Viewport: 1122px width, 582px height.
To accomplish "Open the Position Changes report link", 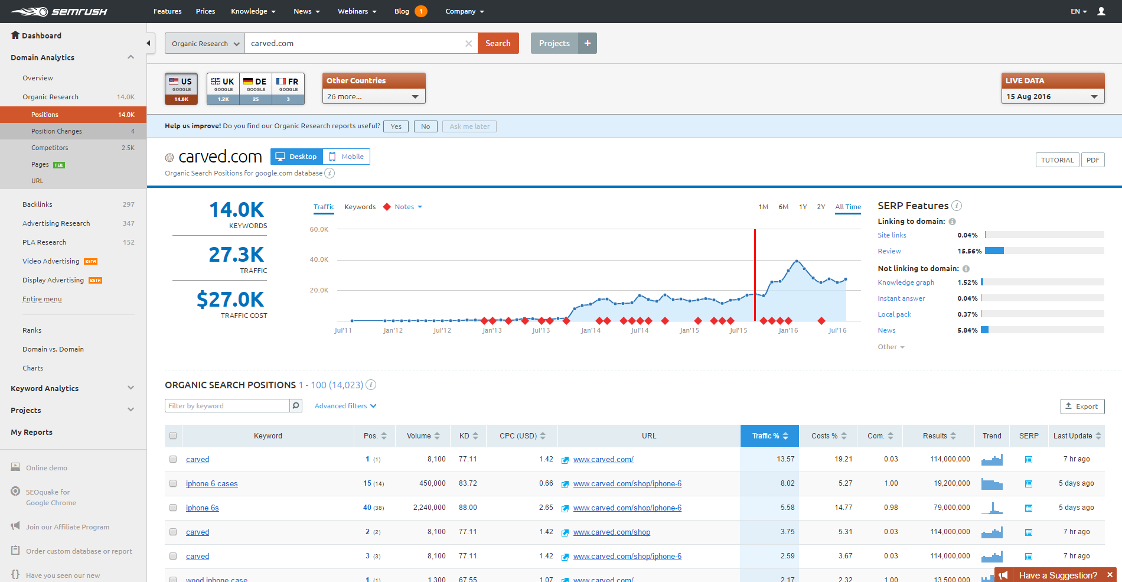I will tap(56, 131).
